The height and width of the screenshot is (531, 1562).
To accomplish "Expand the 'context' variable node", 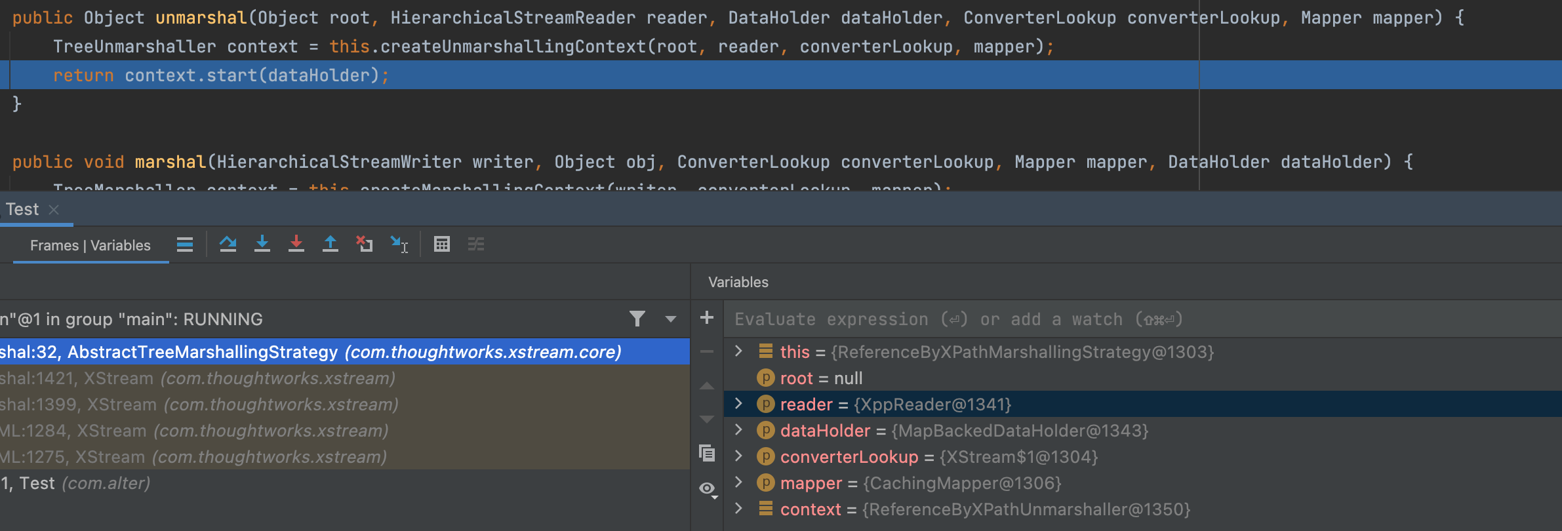I will 738,509.
